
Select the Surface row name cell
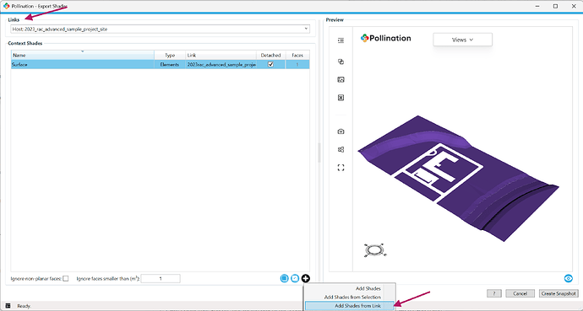[x=83, y=65]
